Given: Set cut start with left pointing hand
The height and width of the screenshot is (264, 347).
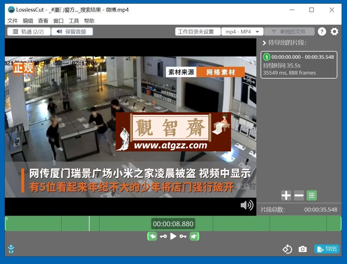Looking at the screenshot, I should (x=152, y=236).
